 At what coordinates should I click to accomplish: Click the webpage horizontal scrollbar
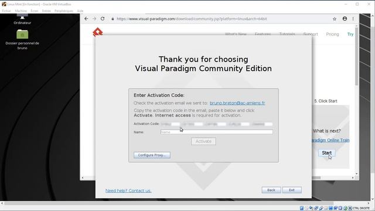[316, 178]
